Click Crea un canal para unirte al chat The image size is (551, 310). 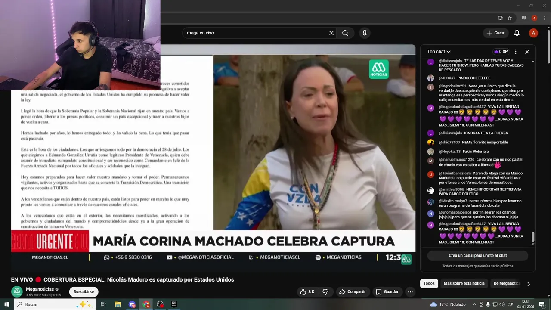pos(478,255)
